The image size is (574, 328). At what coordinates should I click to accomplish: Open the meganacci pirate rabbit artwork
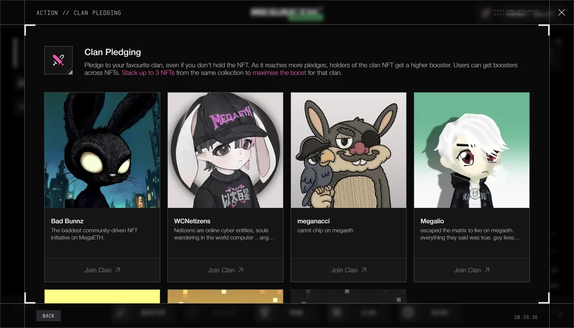tap(348, 150)
